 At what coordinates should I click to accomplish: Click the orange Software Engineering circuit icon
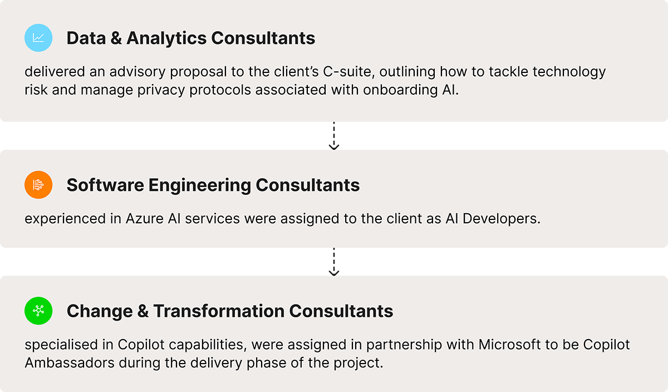38,185
